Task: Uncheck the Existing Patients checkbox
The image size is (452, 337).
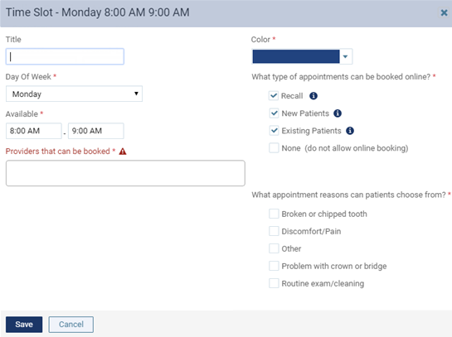Action: tap(274, 130)
